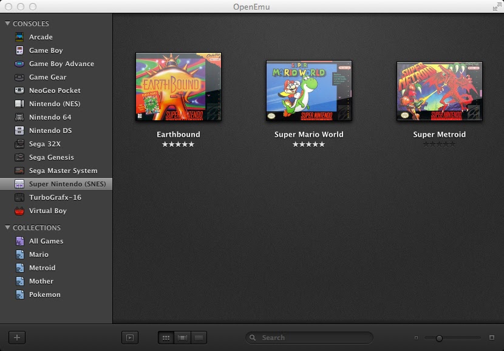This screenshot has width=504, height=351.
Task: Click the Game Gear console icon
Action: tap(19, 77)
